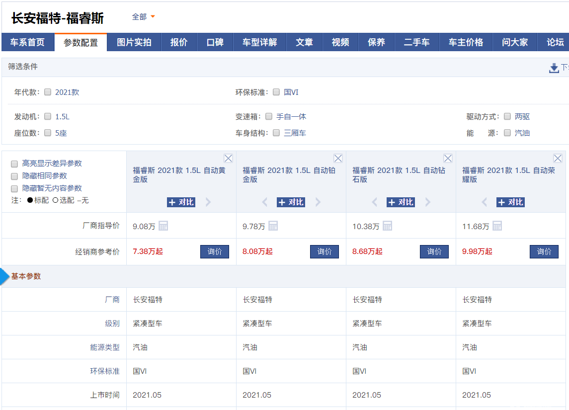The height and width of the screenshot is (410, 569).
Task: Click 询价 button for 8.08万起
Action: [325, 251]
